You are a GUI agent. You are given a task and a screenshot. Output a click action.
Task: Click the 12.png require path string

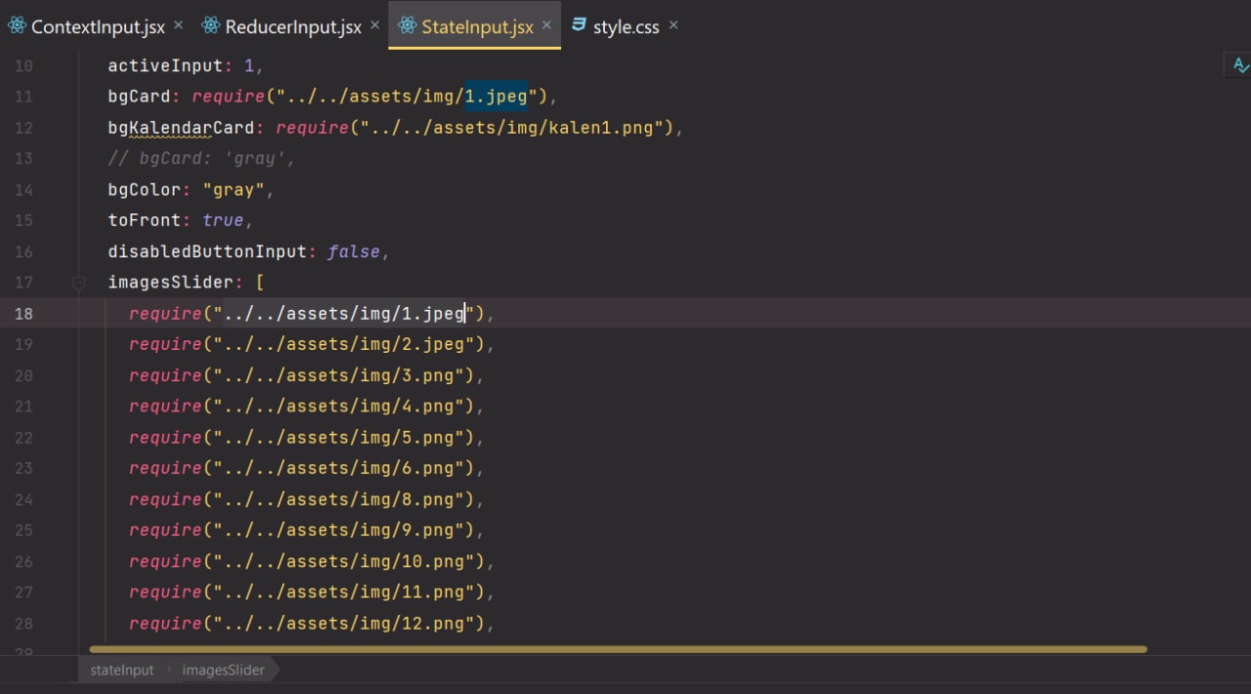point(349,624)
